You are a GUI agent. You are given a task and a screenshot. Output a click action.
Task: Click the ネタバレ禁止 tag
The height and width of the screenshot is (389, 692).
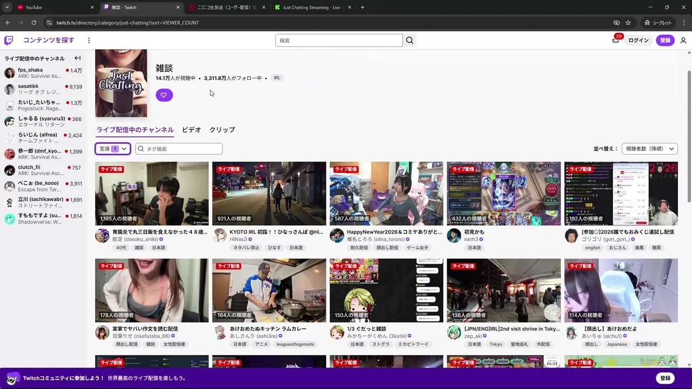[246, 247]
